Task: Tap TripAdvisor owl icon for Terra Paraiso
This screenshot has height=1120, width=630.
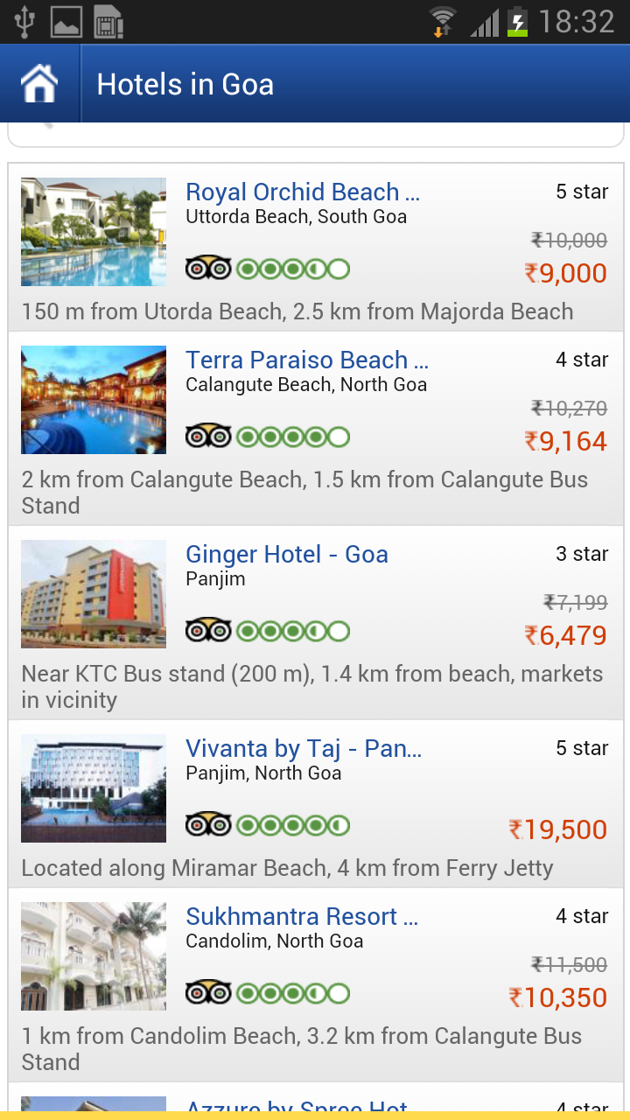Action: (208, 437)
